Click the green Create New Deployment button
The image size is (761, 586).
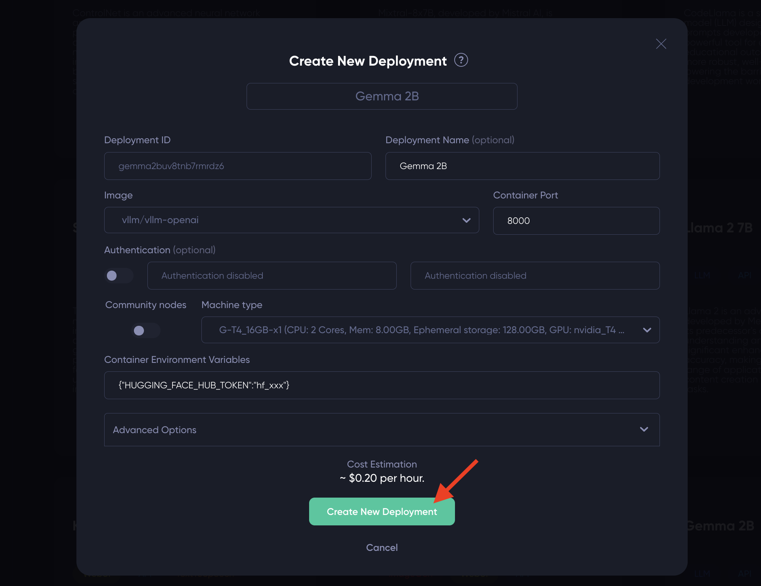coord(381,511)
